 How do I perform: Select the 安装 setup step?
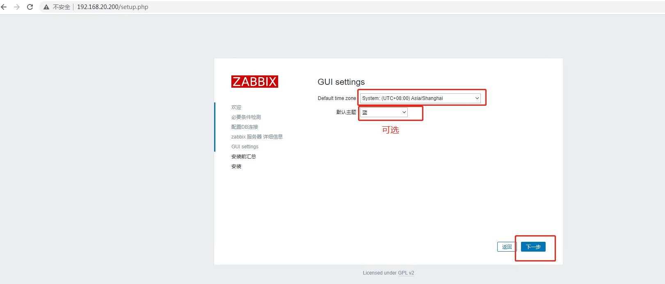click(x=236, y=166)
